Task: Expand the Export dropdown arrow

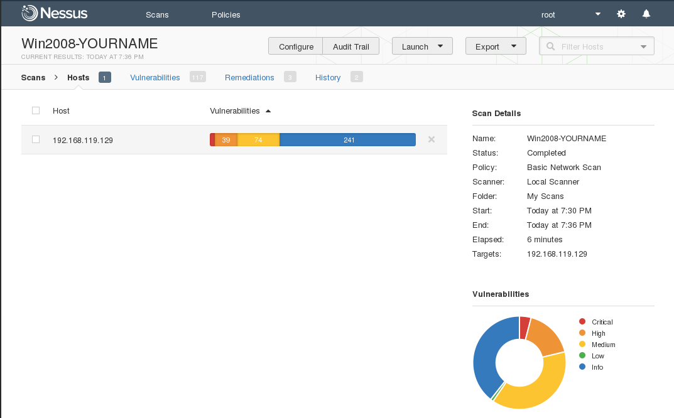Action: (x=514, y=46)
